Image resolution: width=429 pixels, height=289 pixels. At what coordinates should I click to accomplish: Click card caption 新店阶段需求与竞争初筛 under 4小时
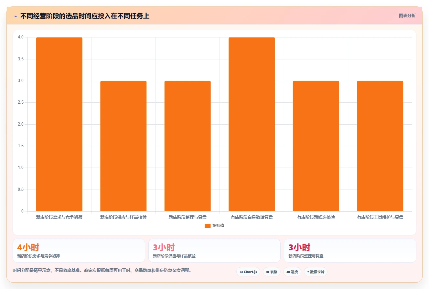coord(38,256)
